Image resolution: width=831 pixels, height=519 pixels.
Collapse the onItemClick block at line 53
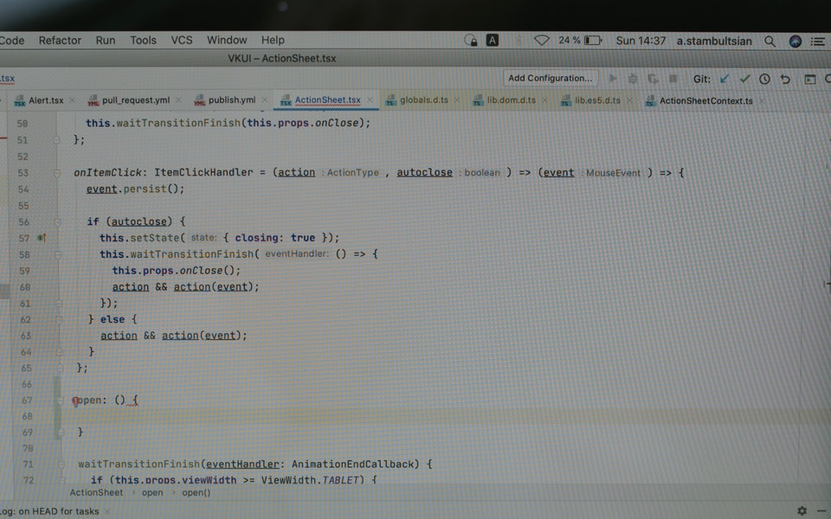pyautogui.click(x=58, y=173)
